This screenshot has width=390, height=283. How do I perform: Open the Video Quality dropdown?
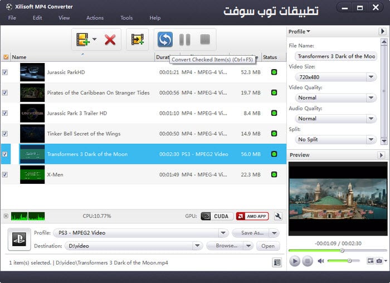point(335,97)
